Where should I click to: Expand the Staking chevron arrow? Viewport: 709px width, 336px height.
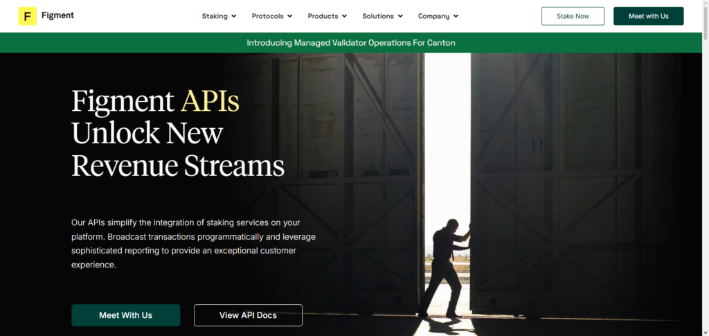point(234,16)
